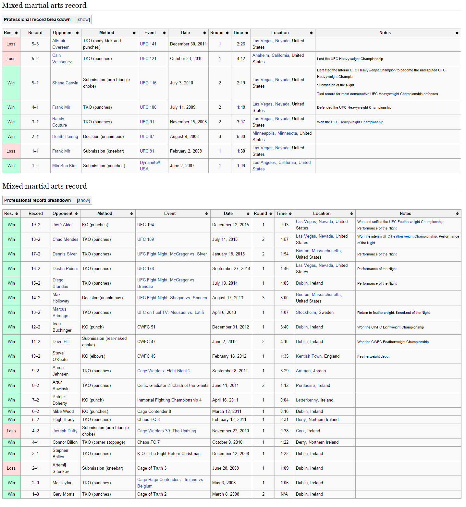The height and width of the screenshot is (507, 466).
Task: Select Max Holloway opponent cell
Action: click(65, 298)
